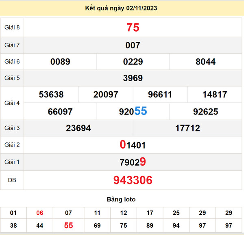Image resolution: width=244 pixels, height=235 pixels.
Task: Click the Giải 7 result 007
Action: click(x=133, y=45)
